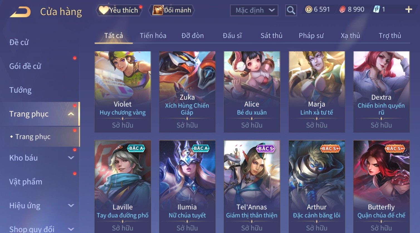Expand the Hiệu ứng sidebar section
The width and height of the screenshot is (420, 233).
tap(71, 205)
